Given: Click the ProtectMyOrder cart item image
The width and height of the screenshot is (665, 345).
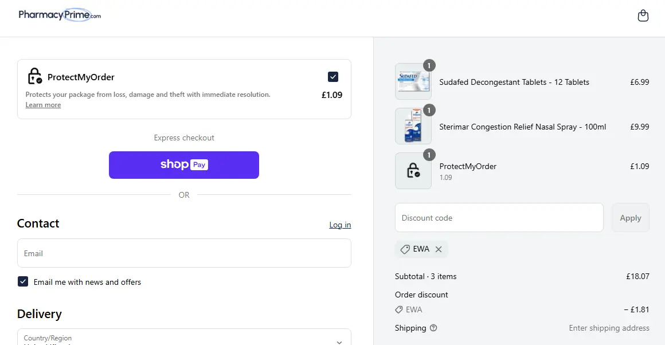Looking at the screenshot, I should [x=413, y=171].
